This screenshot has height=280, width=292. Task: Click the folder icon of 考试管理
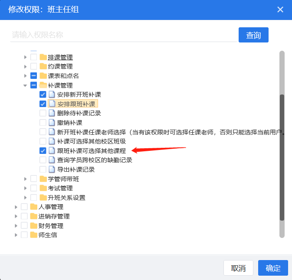pos(43,188)
